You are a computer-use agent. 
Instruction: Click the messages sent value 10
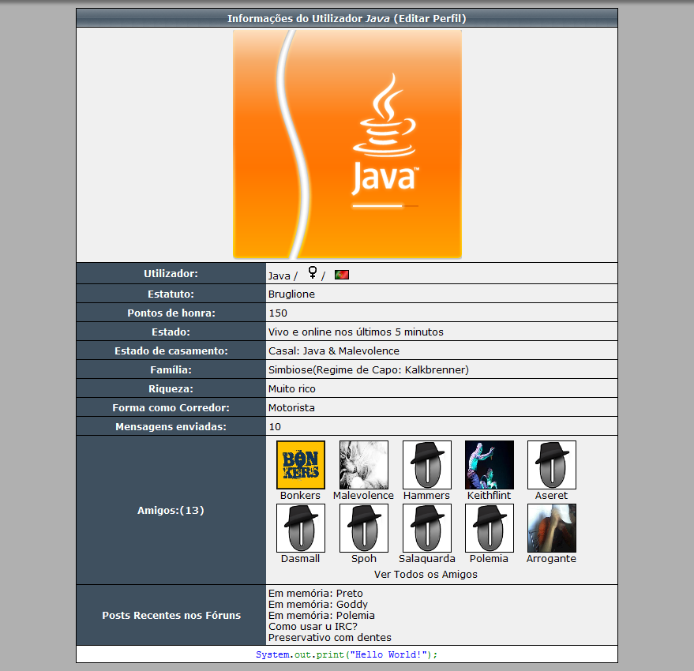(275, 427)
